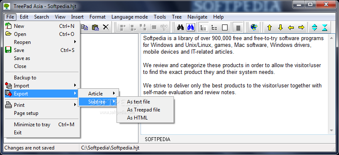This screenshot has width=339, height=155.
Task: Open the Tree menu
Action: pyautogui.click(x=176, y=17)
